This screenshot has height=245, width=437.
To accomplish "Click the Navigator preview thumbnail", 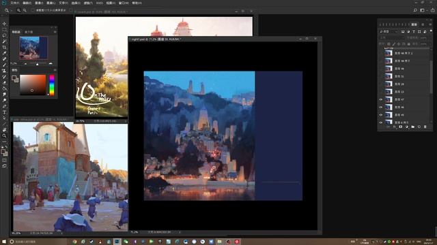I will [x=33, y=48].
